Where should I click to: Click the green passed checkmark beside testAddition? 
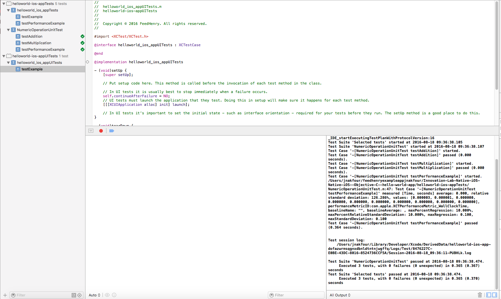tap(83, 36)
